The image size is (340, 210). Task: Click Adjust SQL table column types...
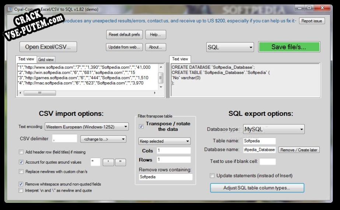tap(257, 188)
